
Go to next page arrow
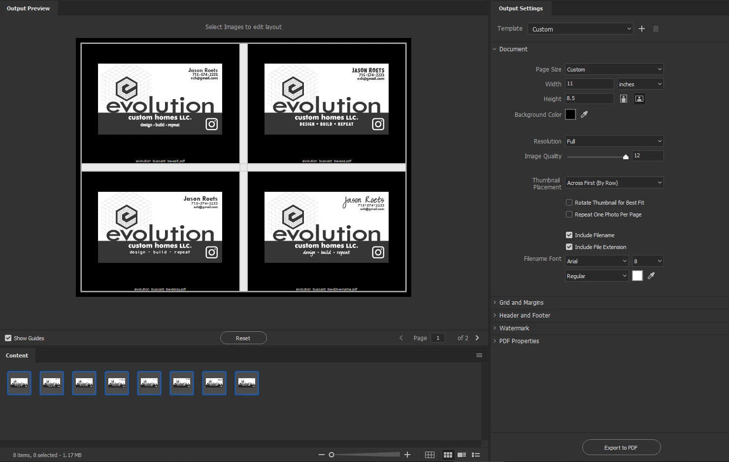pos(477,338)
